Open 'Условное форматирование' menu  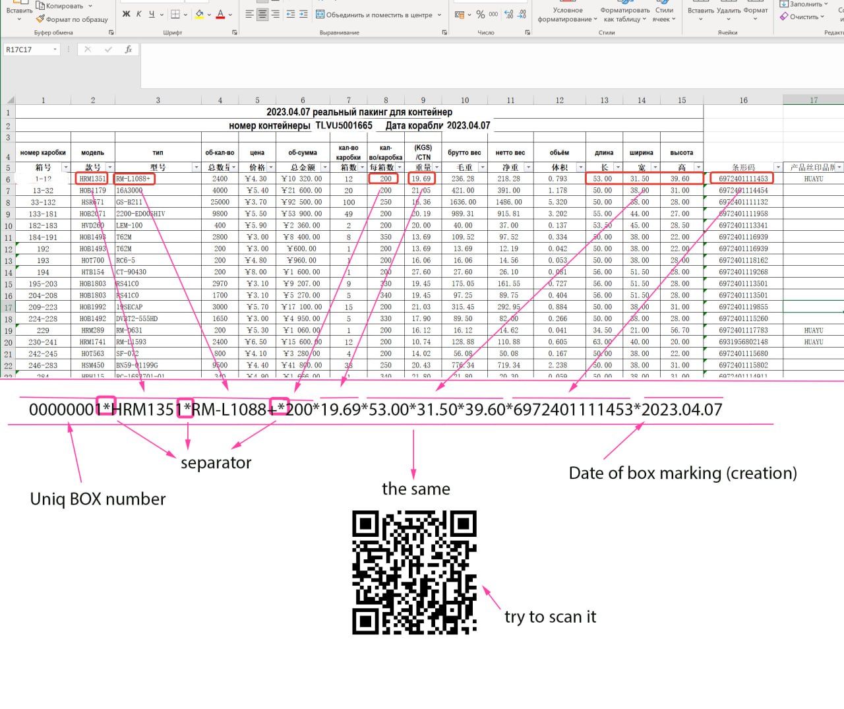click(567, 15)
